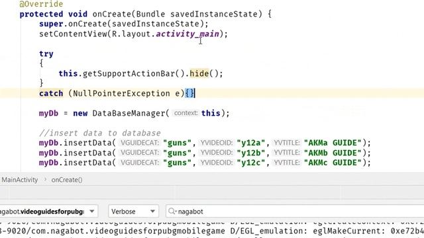Click the search magnifier icon in logcat filter
This screenshot has width=424, height=238.
click(172, 212)
